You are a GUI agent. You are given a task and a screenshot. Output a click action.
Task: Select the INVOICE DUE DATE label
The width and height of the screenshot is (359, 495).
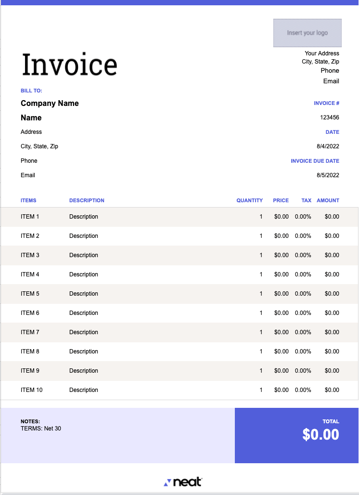click(x=315, y=161)
